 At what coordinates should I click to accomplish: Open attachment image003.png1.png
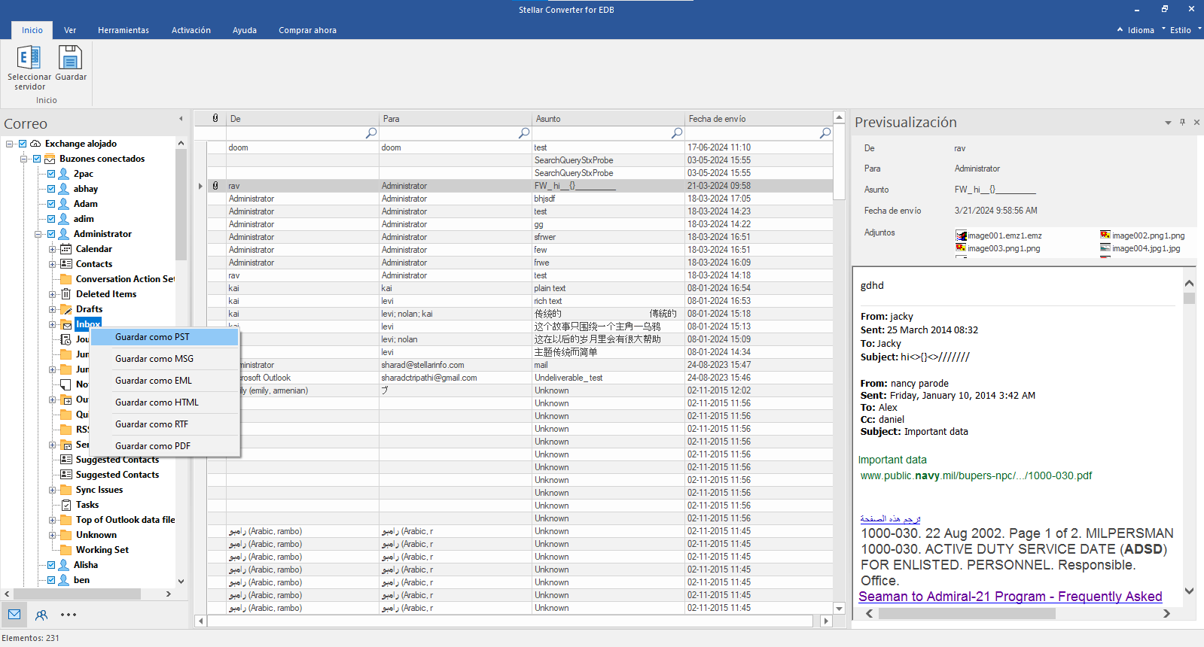998,248
